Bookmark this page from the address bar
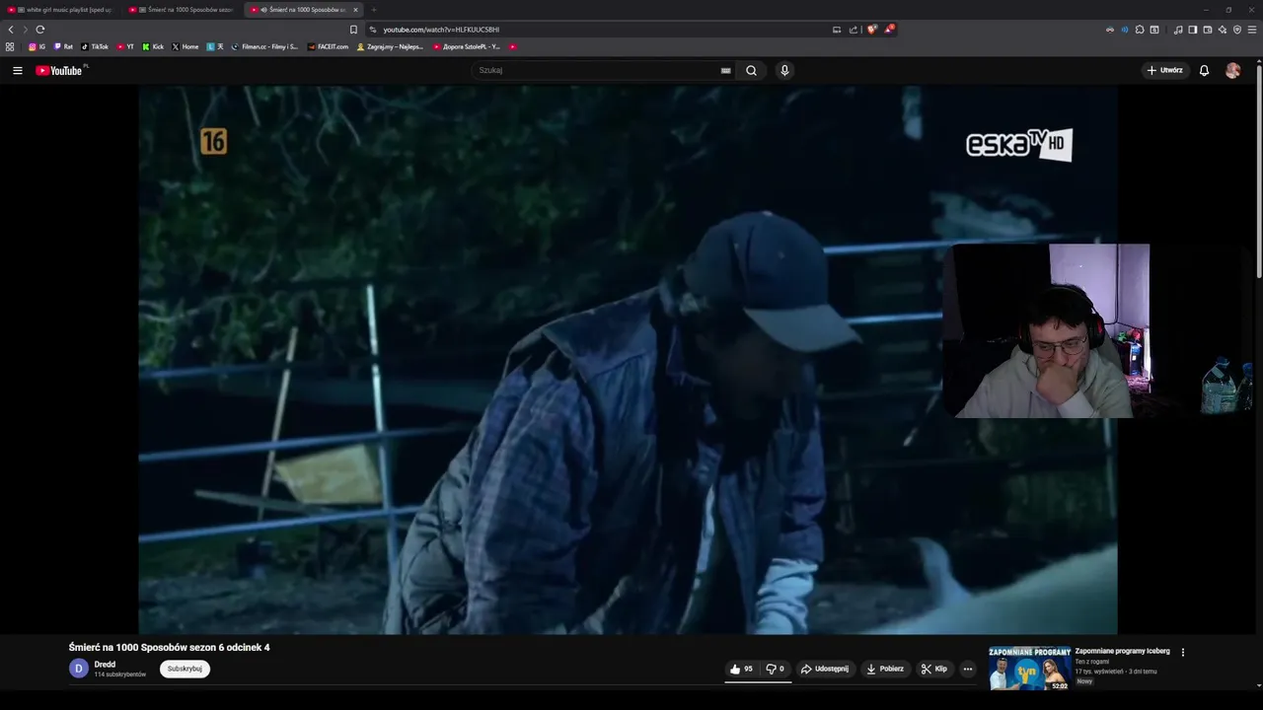The height and width of the screenshot is (710, 1263). [x=353, y=30]
